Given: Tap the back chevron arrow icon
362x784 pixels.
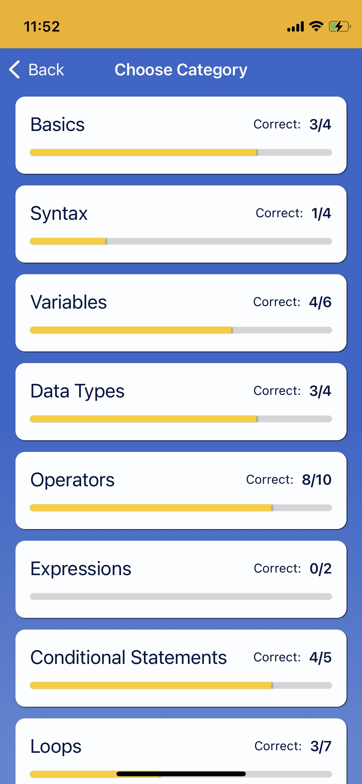Looking at the screenshot, I should [x=15, y=70].
